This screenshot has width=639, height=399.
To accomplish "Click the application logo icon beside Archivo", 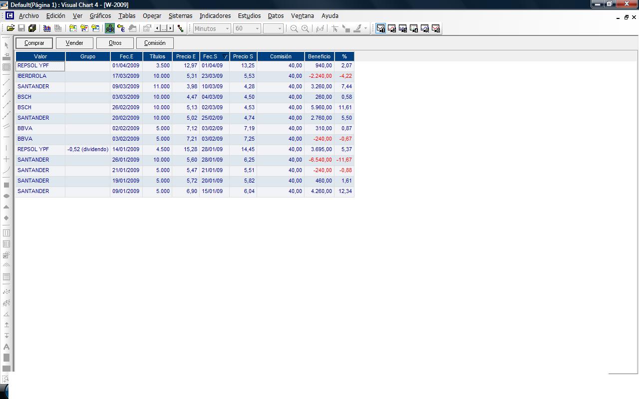I will point(9,15).
